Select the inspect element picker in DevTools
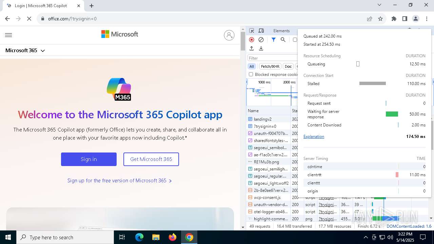 (252, 30)
